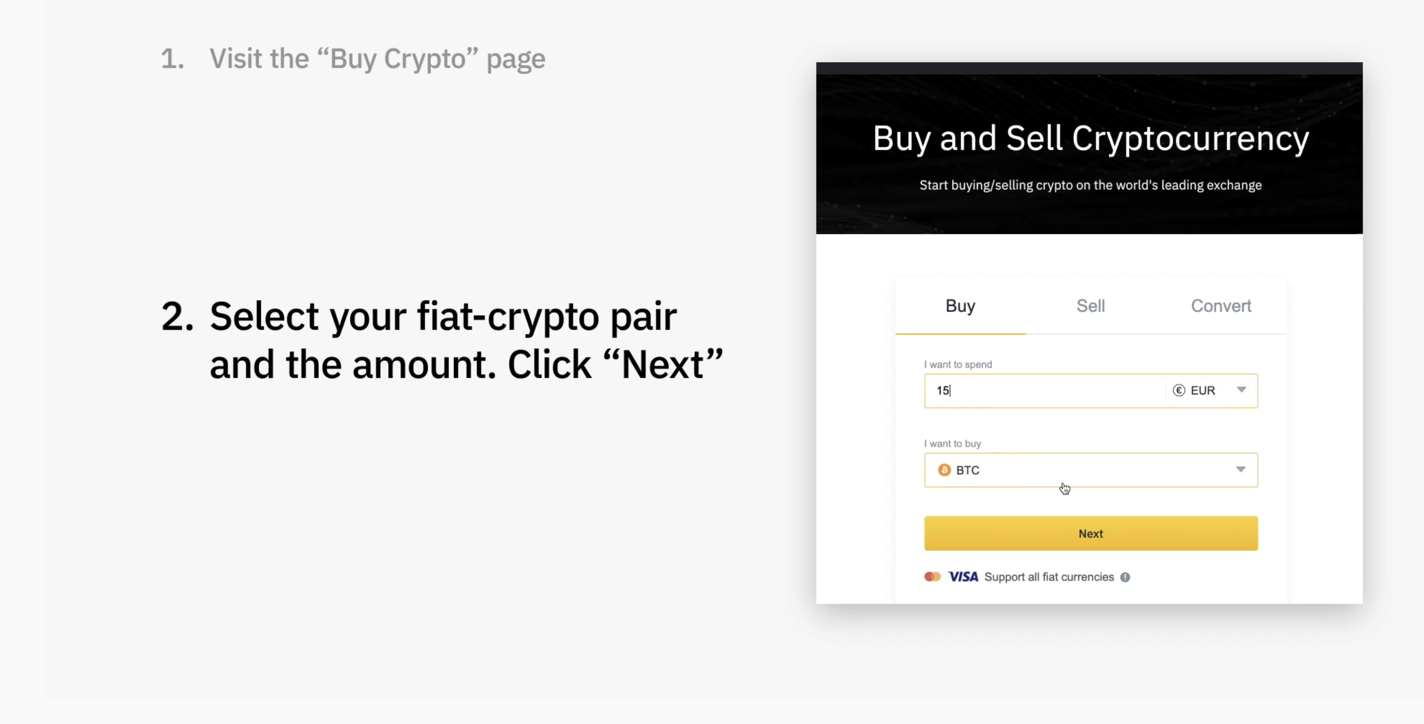
Task: Click the yellow Next button
Action: click(x=1091, y=533)
